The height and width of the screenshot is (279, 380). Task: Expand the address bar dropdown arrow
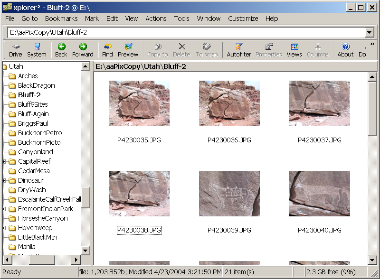click(x=369, y=32)
